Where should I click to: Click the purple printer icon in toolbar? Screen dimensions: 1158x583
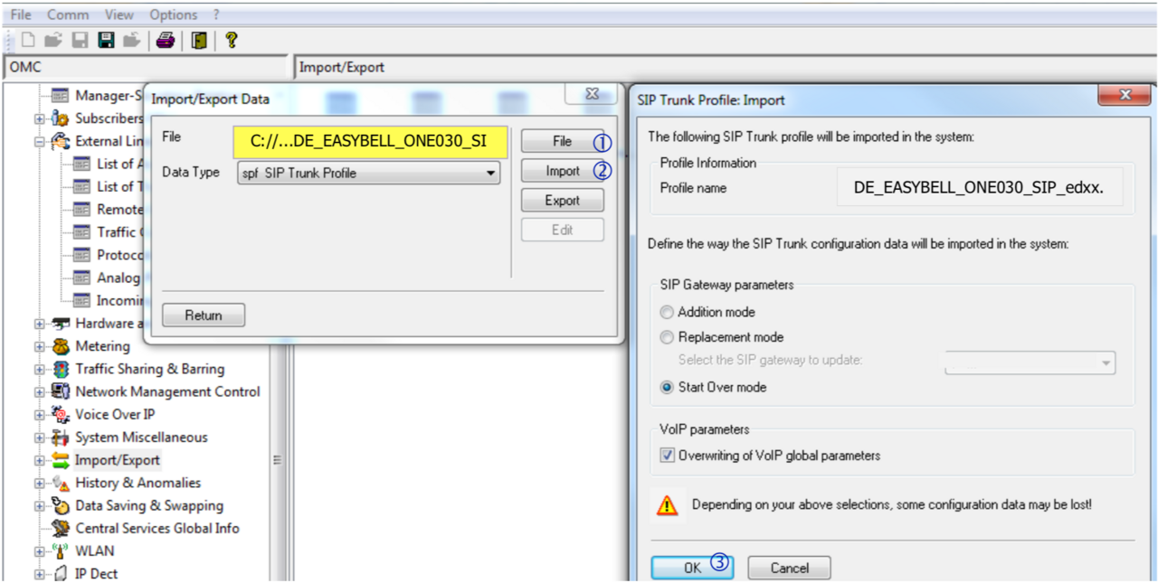tap(165, 40)
